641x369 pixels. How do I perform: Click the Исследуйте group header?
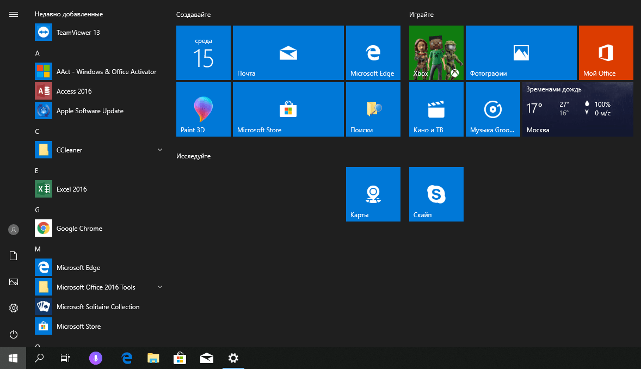click(x=193, y=156)
